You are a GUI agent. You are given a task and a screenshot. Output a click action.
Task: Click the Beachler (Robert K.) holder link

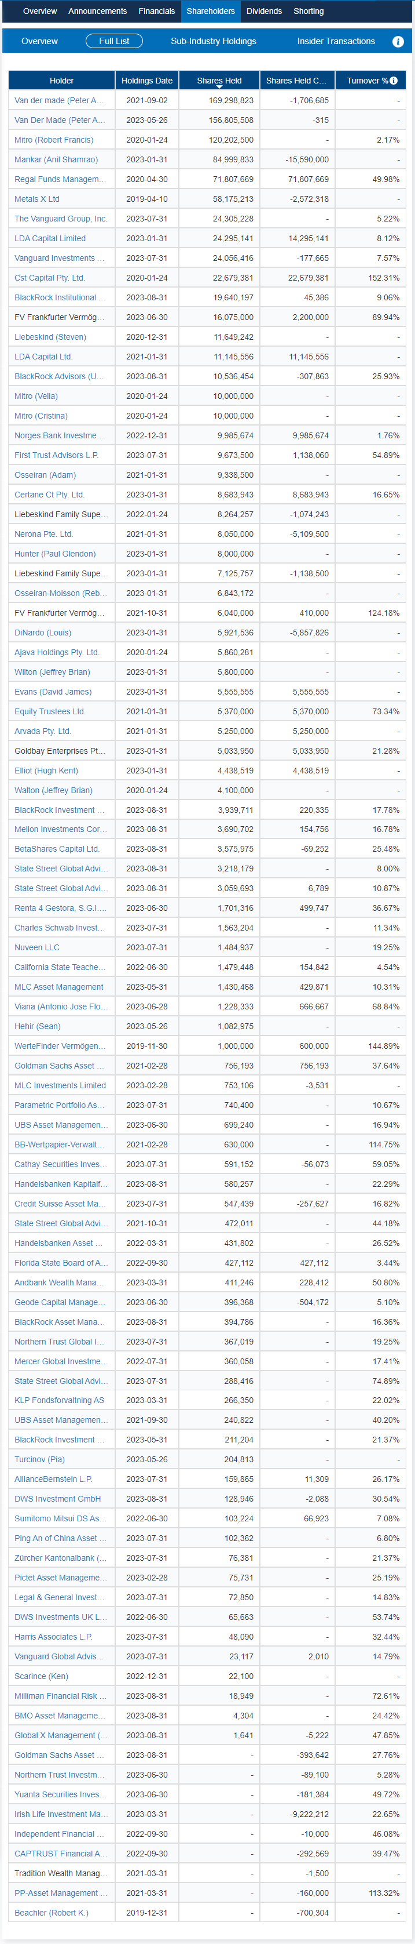(51, 1912)
